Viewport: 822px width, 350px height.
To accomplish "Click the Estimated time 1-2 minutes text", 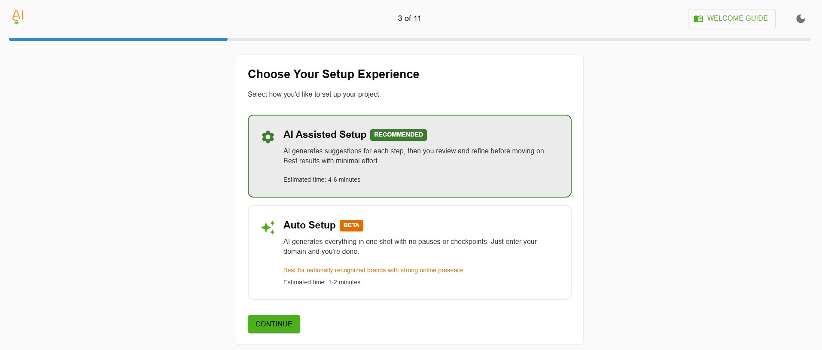I will 322,282.
